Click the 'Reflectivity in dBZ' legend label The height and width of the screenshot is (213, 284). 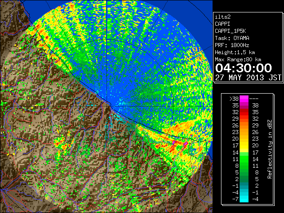270,149
